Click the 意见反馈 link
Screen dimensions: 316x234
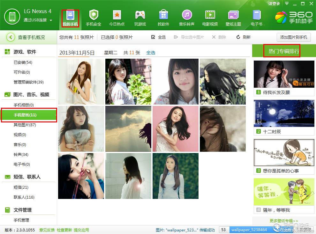(47, 230)
